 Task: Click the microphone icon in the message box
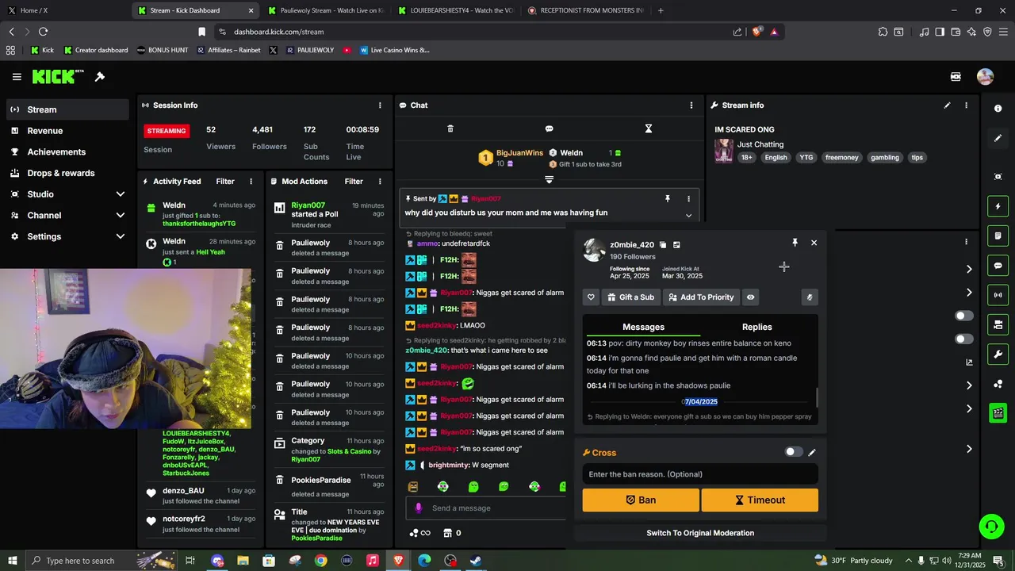(x=419, y=508)
